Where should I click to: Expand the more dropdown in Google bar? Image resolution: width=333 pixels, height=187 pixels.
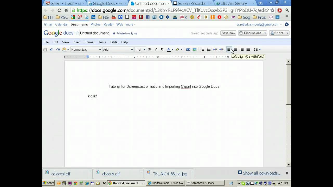[x=131, y=24]
